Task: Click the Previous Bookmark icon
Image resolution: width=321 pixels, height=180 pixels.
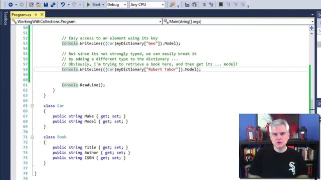Action: pyautogui.click(x=228, y=4)
